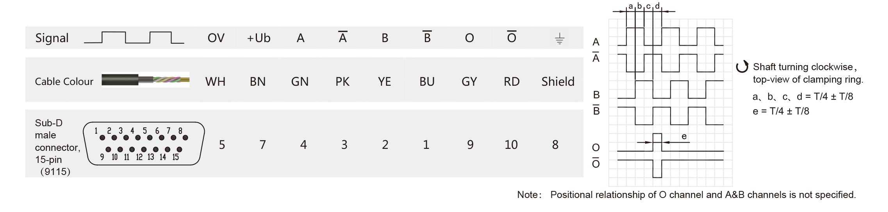Click the Sub-D 15-pin connector drawing

[x=143, y=143]
